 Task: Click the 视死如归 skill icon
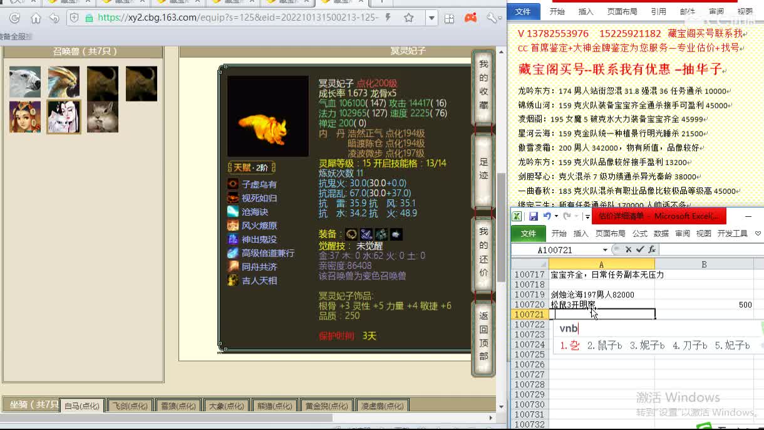[233, 197]
